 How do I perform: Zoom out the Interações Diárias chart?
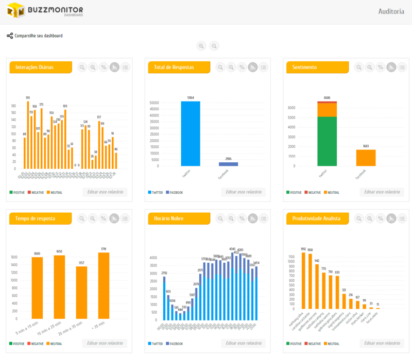click(82, 67)
